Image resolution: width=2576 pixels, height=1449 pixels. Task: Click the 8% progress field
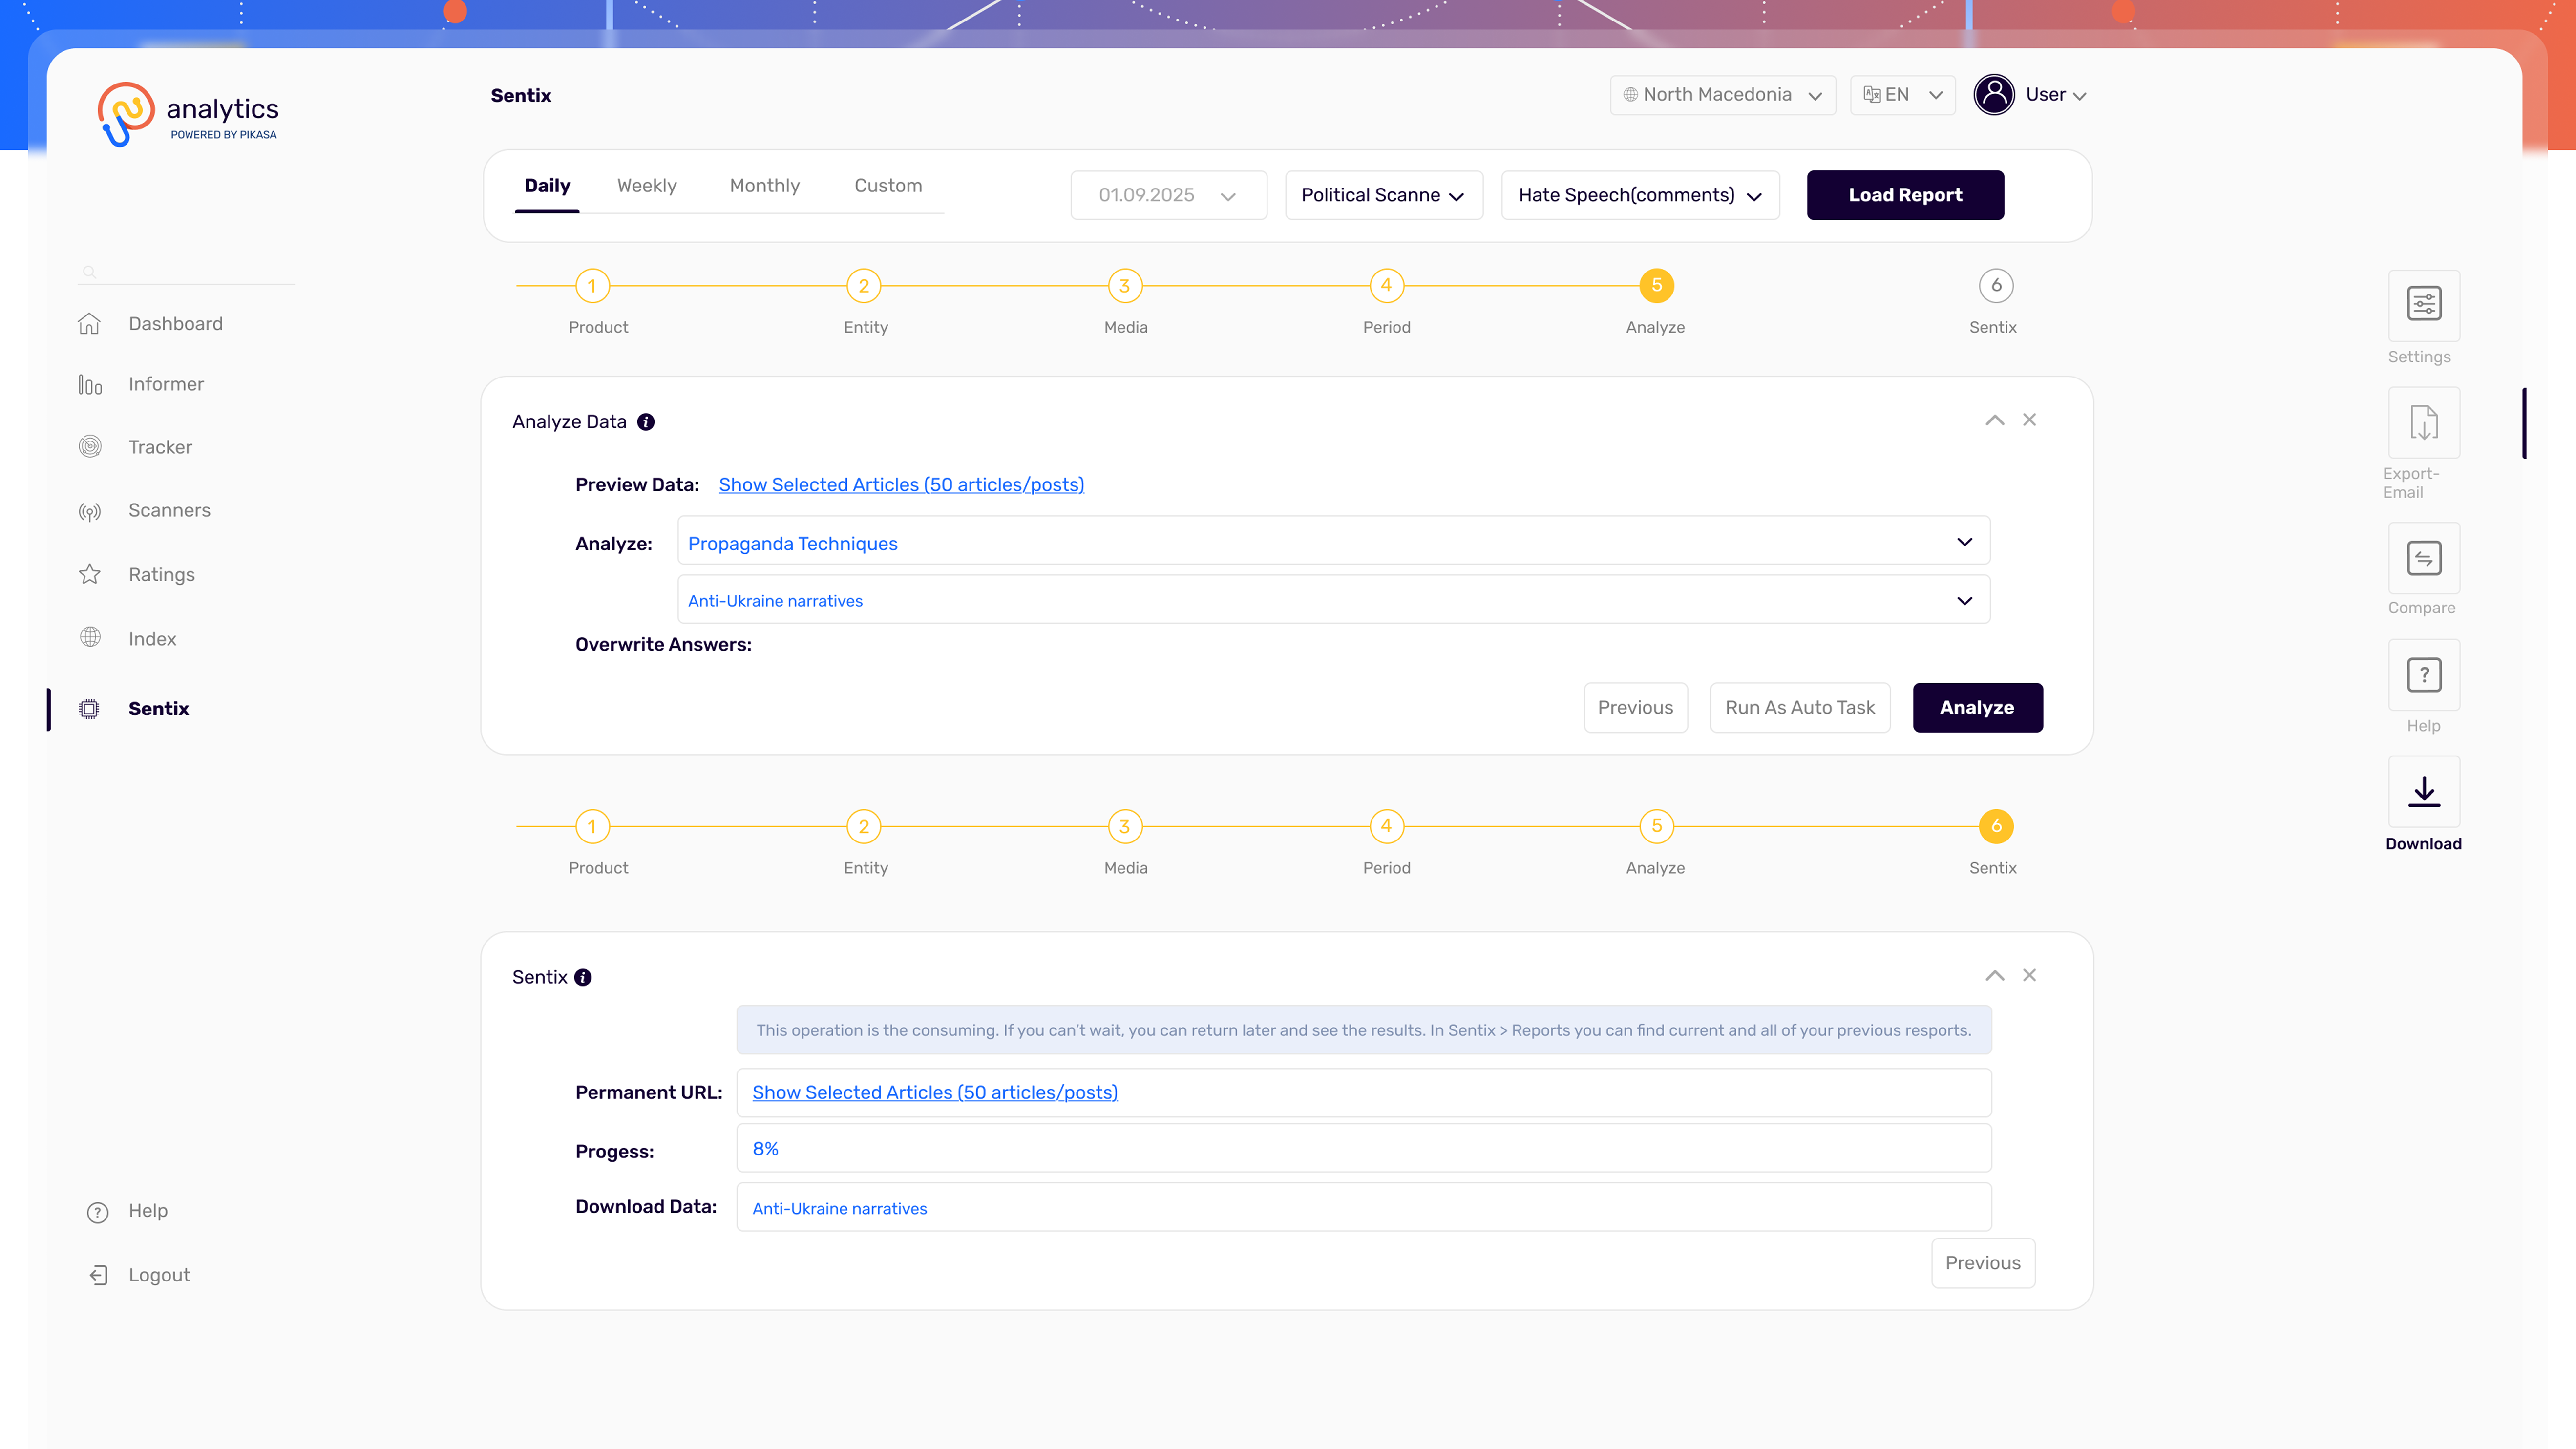coord(1364,1149)
